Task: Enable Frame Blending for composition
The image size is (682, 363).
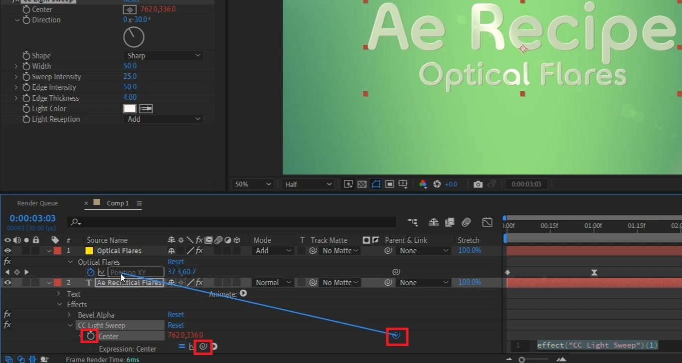Action: pyautogui.click(x=450, y=222)
